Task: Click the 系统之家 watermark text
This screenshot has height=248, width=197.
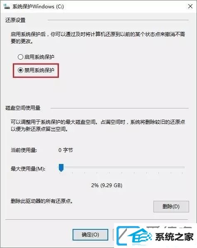Action: click(174, 237)
